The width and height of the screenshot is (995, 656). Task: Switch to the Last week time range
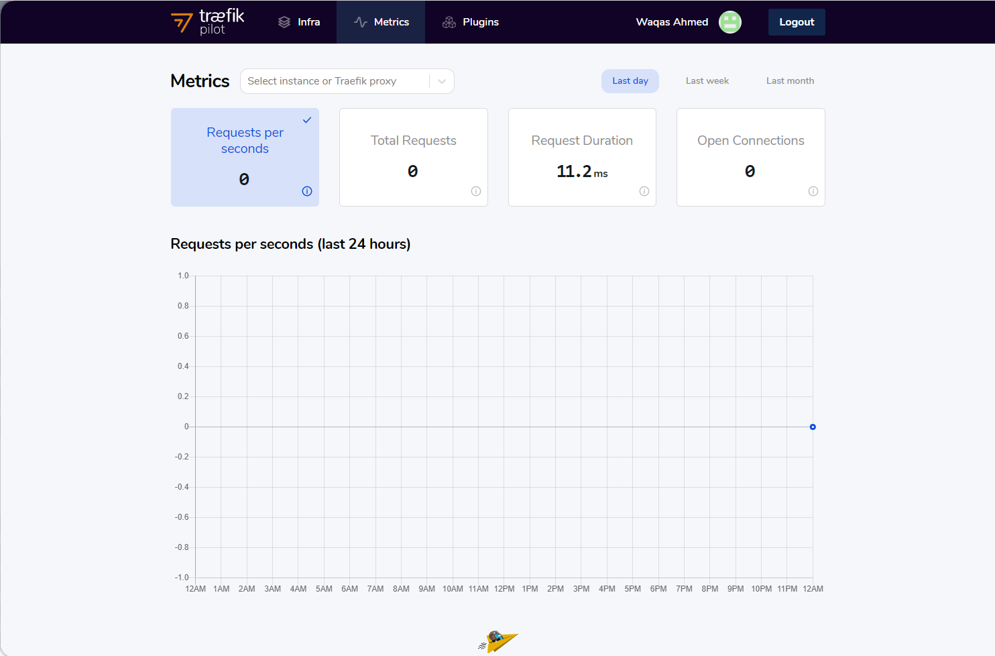(707, 80)
